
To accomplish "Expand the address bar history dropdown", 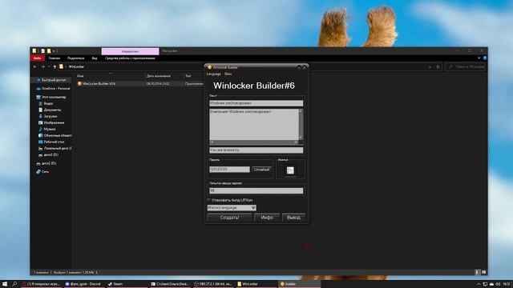I will 430,66.
